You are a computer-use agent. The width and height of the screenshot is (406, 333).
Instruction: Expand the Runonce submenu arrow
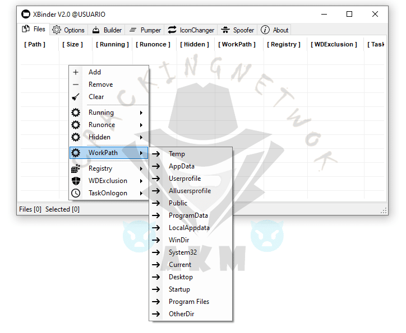coord(141,125)
